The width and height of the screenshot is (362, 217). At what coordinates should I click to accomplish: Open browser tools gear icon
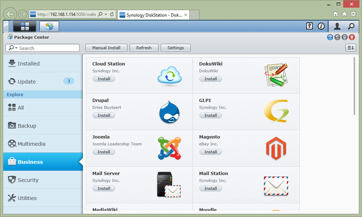click(x=353, y=14)
